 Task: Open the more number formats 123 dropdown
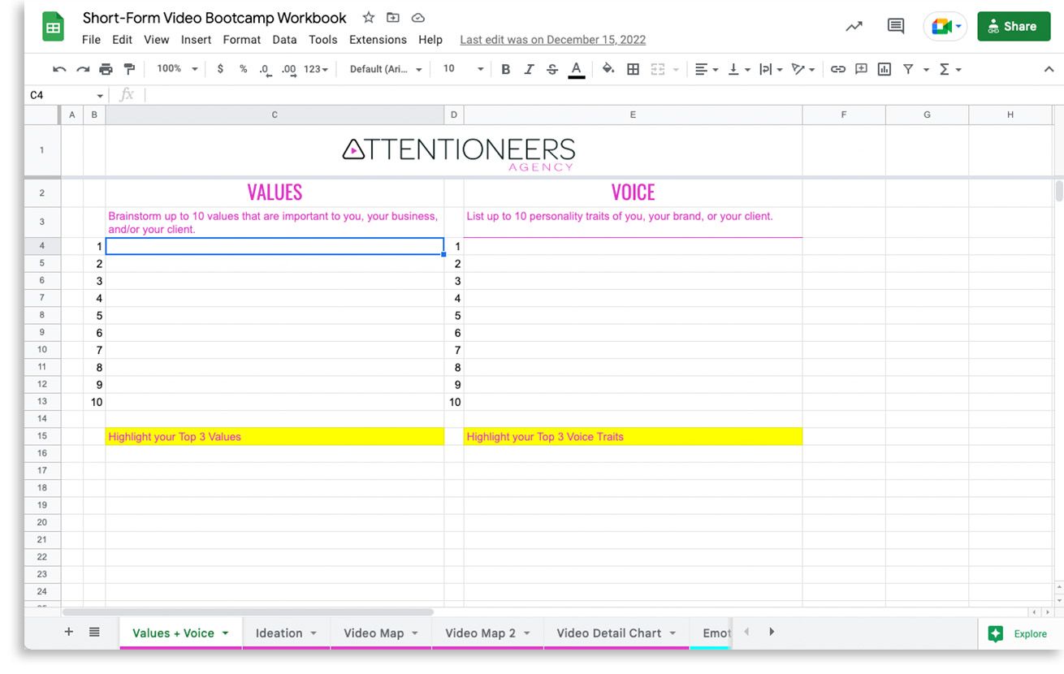click(x=316, y=70)
